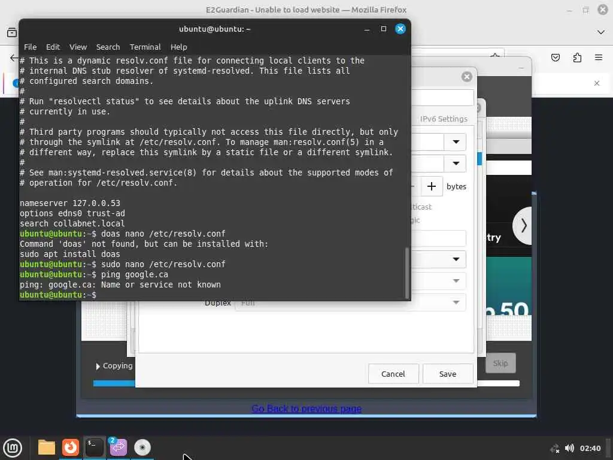The width and height of the screenshot is (613, 460).
Task: Open Firefox recent browsing icon
Action: (12, 32)
